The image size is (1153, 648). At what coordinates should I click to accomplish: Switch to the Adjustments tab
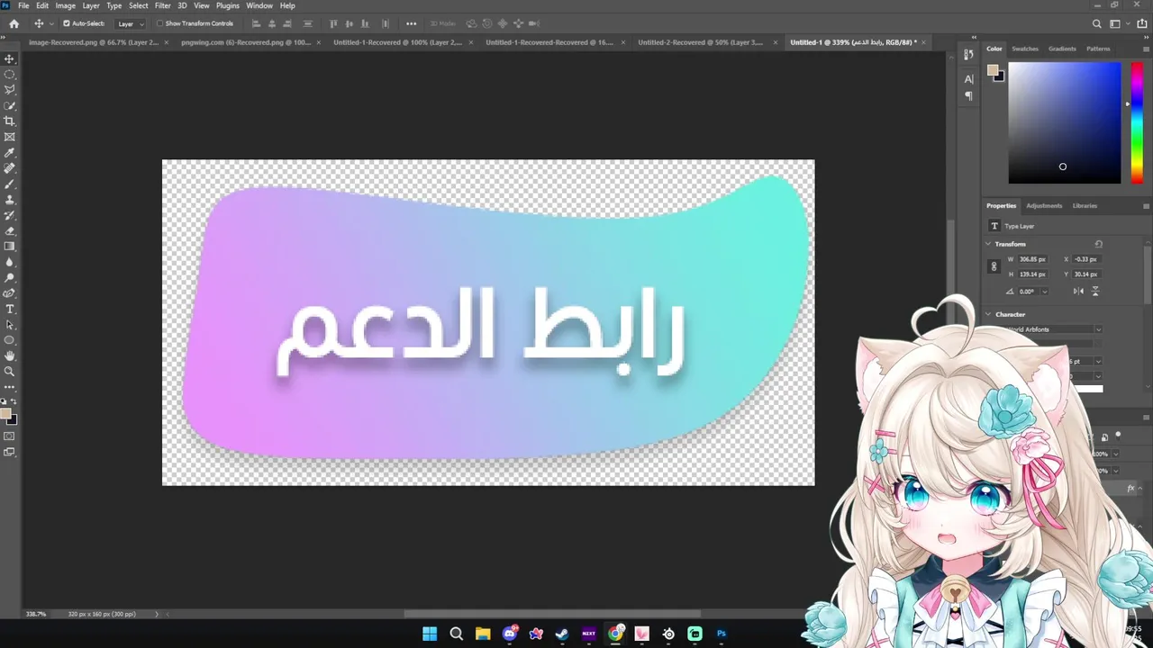(1044, 205)
